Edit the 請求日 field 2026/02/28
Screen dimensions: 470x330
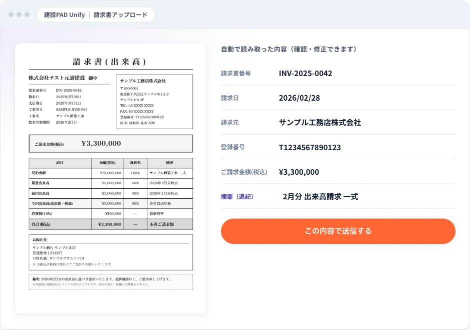click(299, 98)
